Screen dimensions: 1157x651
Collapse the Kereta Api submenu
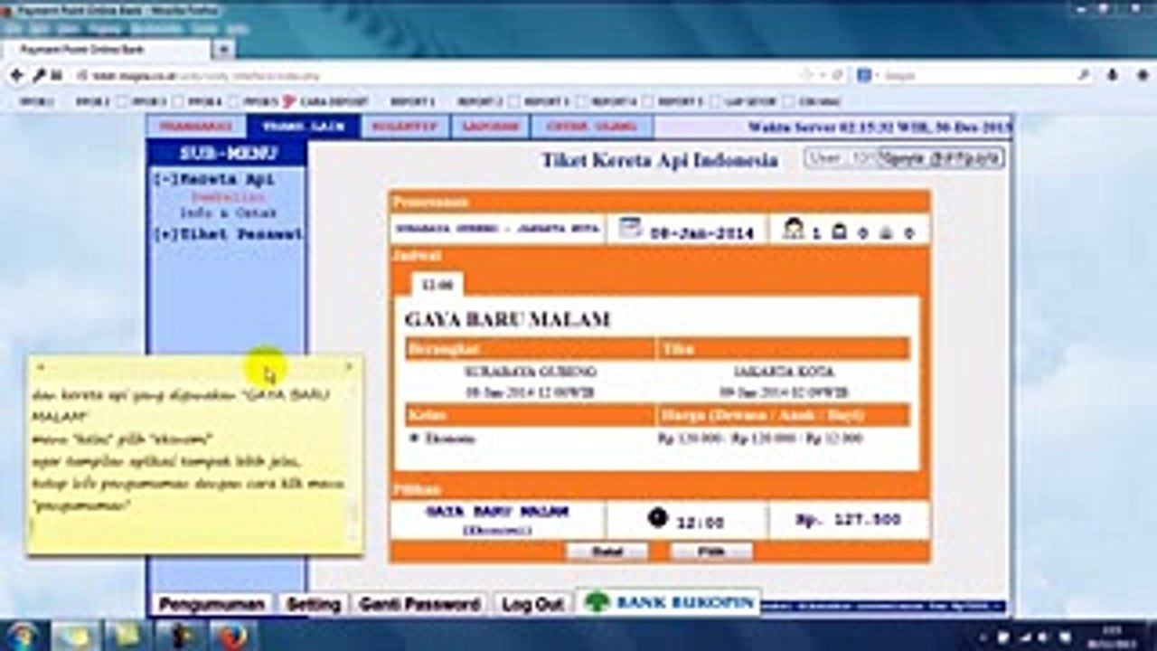click(165, 179)
